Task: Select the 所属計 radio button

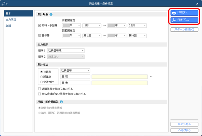Action: [x=42, y=77]
